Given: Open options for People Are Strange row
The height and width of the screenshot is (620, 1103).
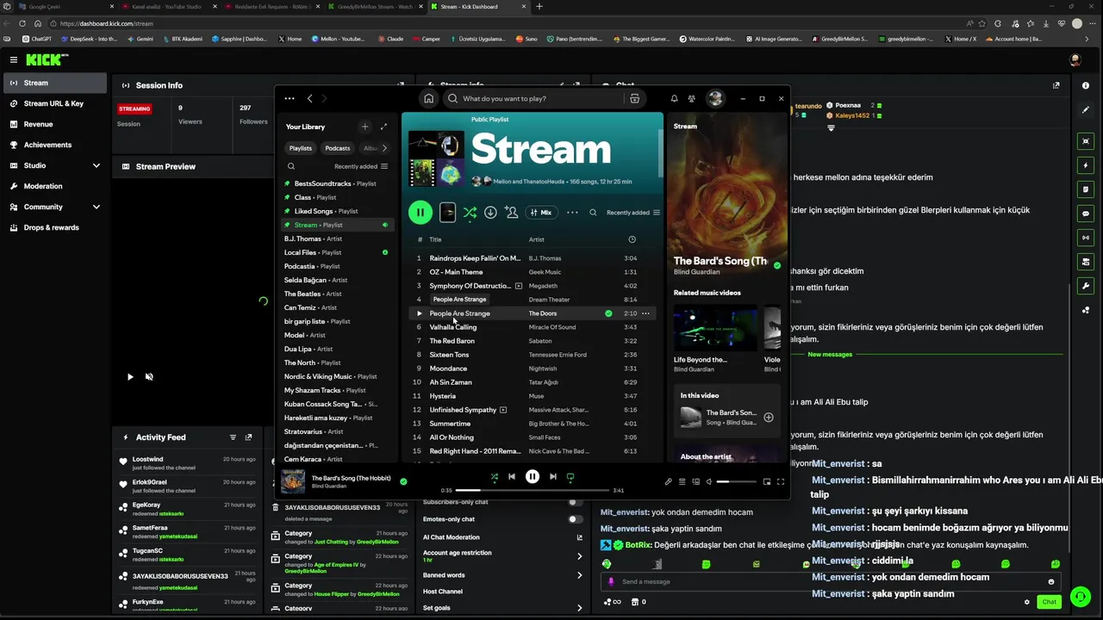Looking at the screenshot, I should point(645,313).
